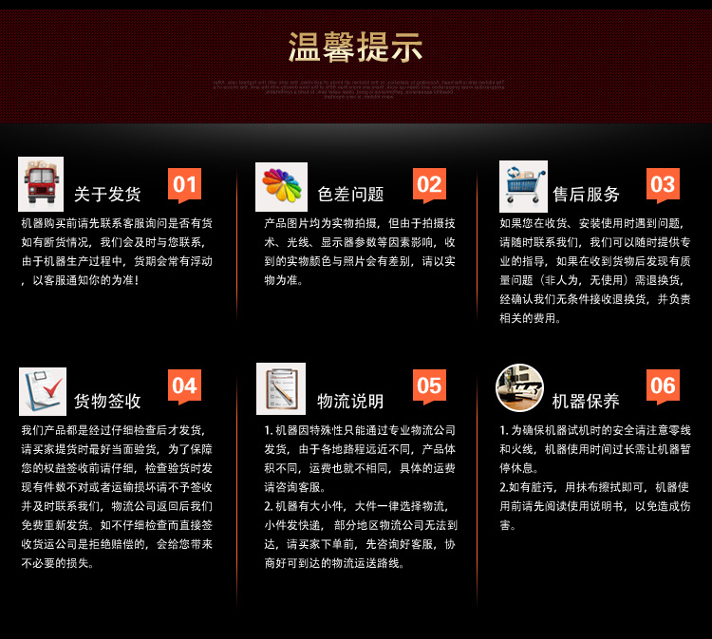The image size is (712, 639).
Task: Click the red delivery truck icon
Action: pos(41,184)
